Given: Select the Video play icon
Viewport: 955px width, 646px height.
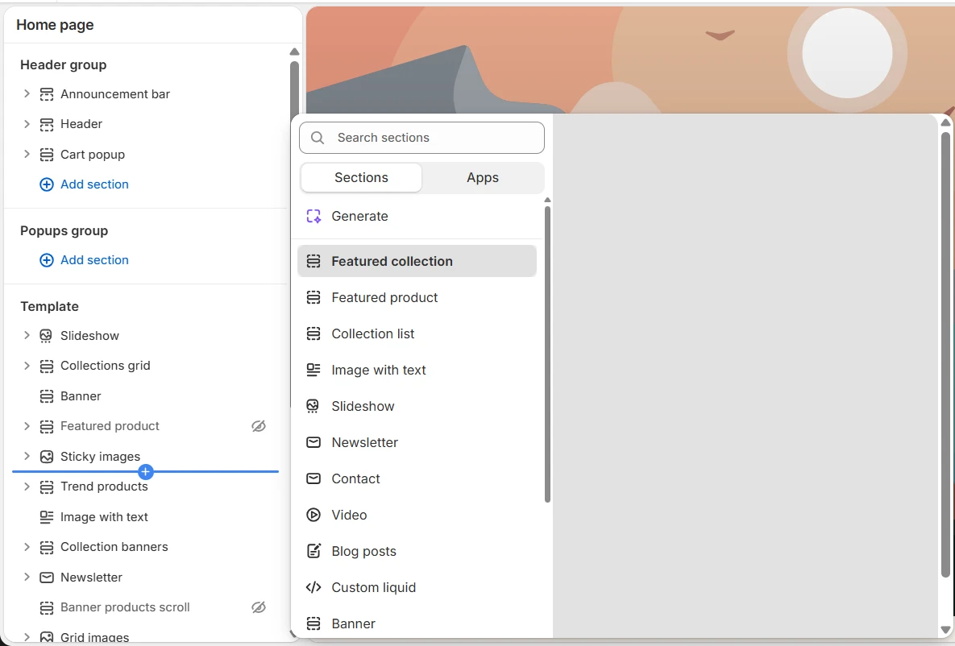Looking at the screenshot, I should 313,515.
